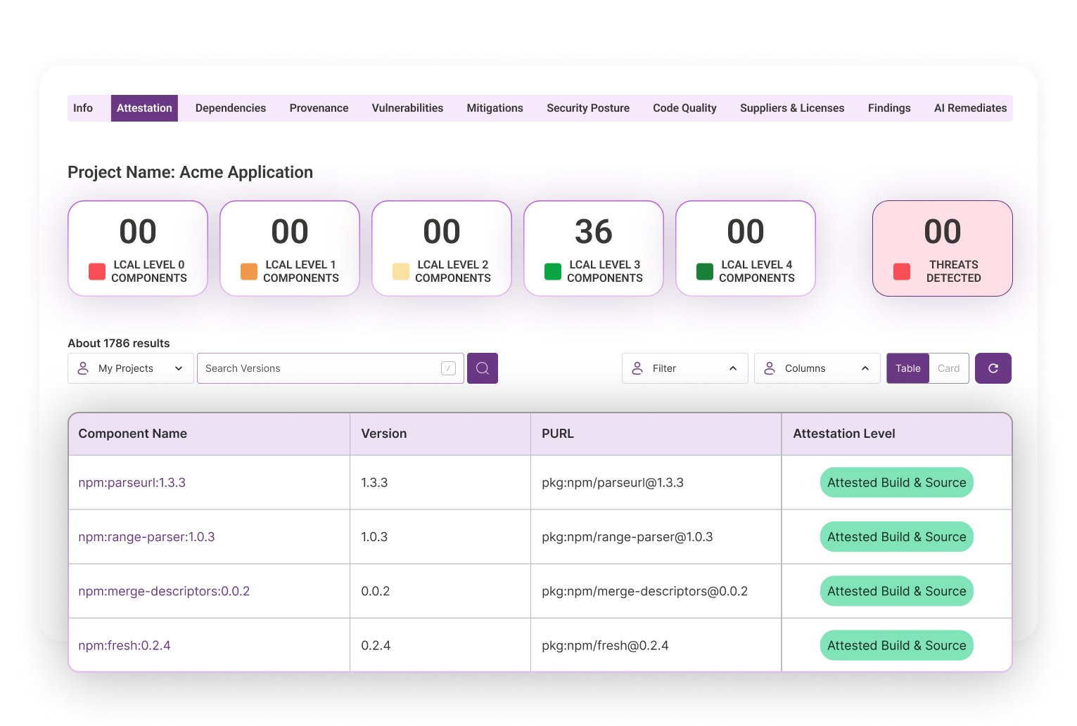
Task: Click the pkg:npm/fresh@0.2.4 PURL cell
Action: point(656,645)
